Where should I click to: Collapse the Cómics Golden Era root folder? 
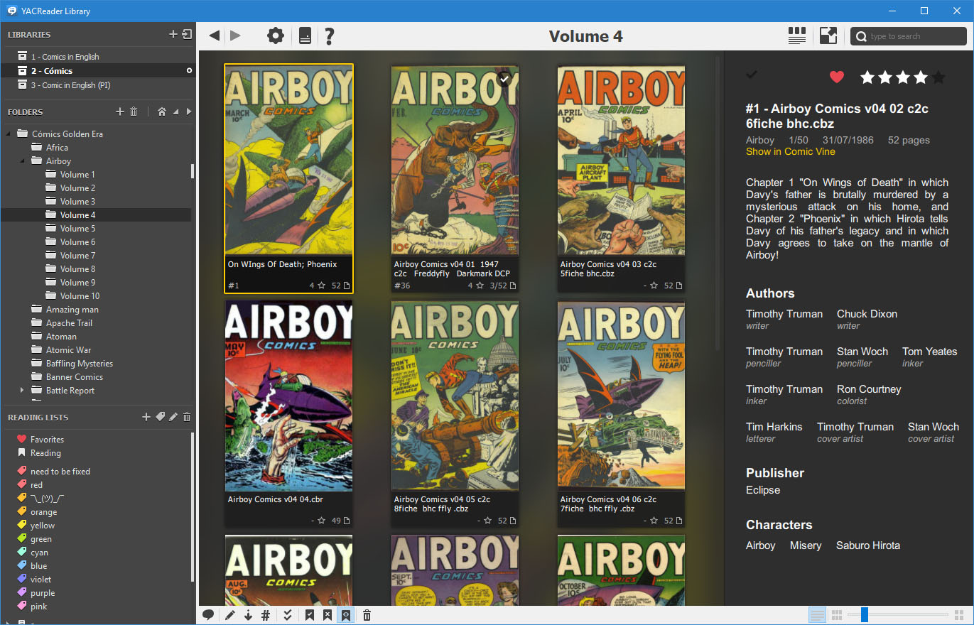coord(9,134)
